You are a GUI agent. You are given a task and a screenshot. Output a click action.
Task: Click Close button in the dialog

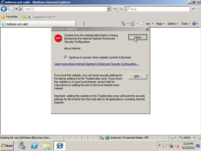(138, 37)
